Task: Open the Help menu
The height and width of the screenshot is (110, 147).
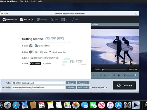Action: coord(40,1)
